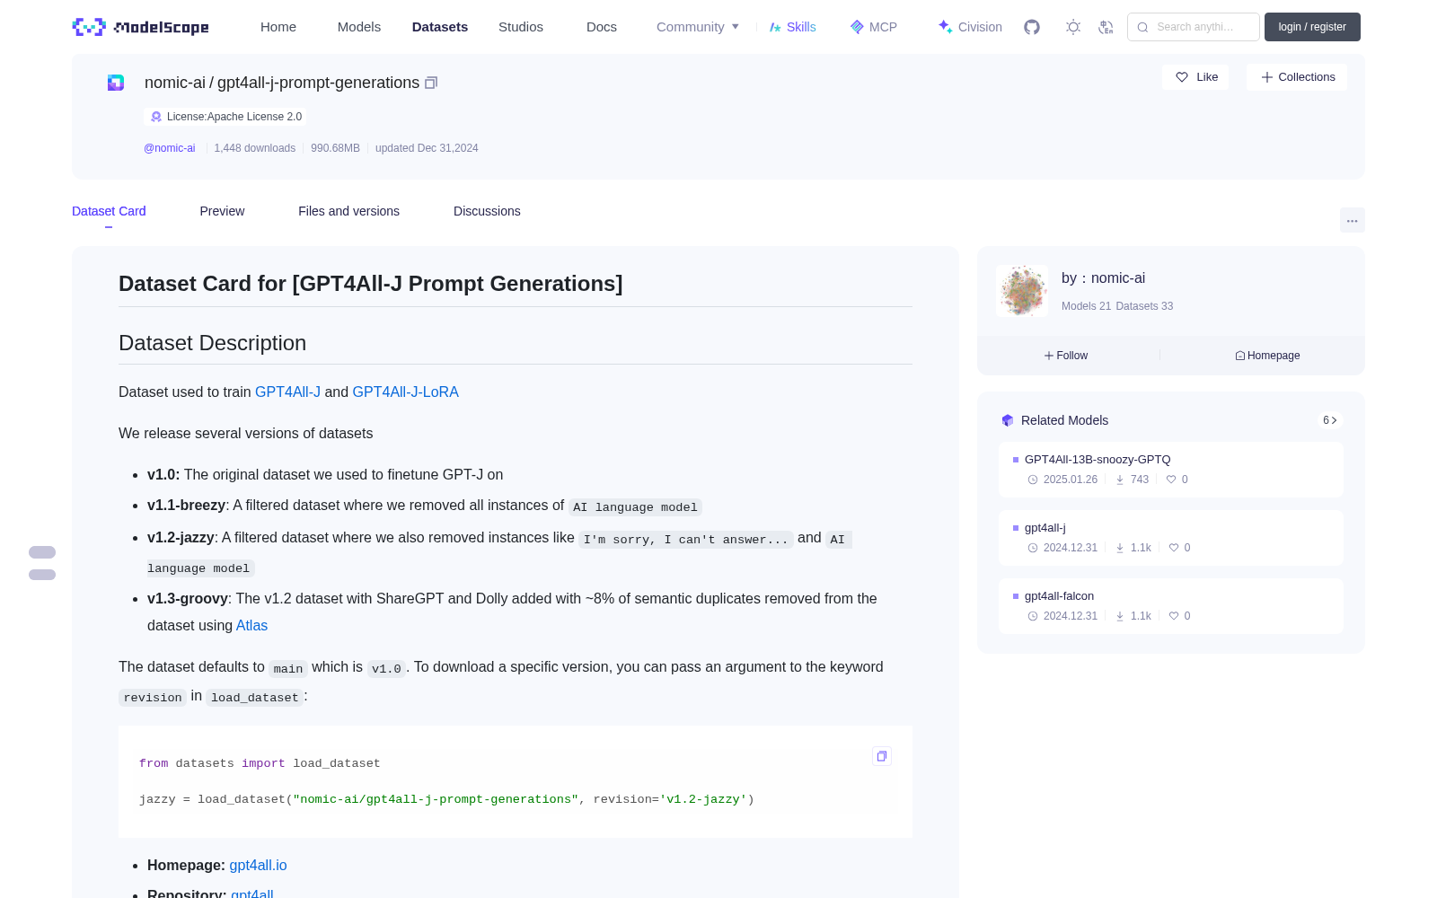Add dataset to Collections
This screenshot has width=1437, height=898.
(1297, 77)
